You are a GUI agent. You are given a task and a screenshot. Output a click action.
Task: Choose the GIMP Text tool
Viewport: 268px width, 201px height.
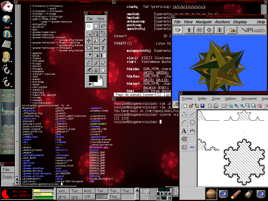click(103, 48)
